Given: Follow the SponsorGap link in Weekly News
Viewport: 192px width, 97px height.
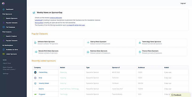Looking at the screenshot, I should coord(39,23).
